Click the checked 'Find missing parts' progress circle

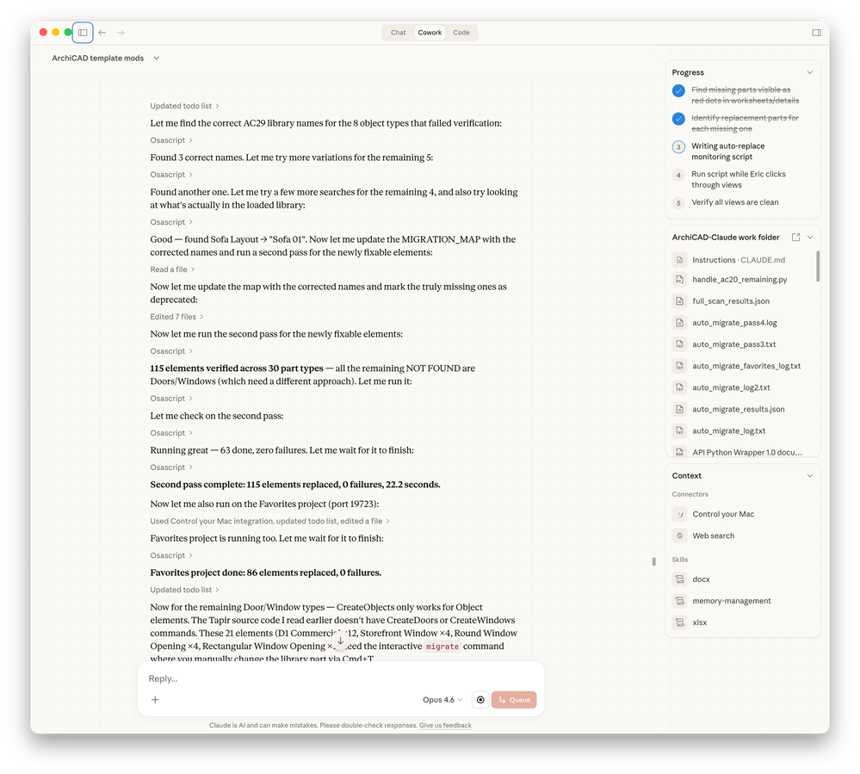pyautogui.click(x=678, y=90)
